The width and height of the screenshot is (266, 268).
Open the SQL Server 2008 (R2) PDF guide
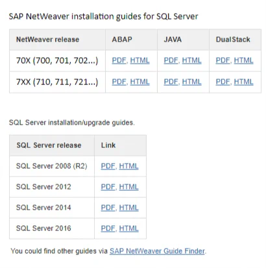(x=108, y=166)
